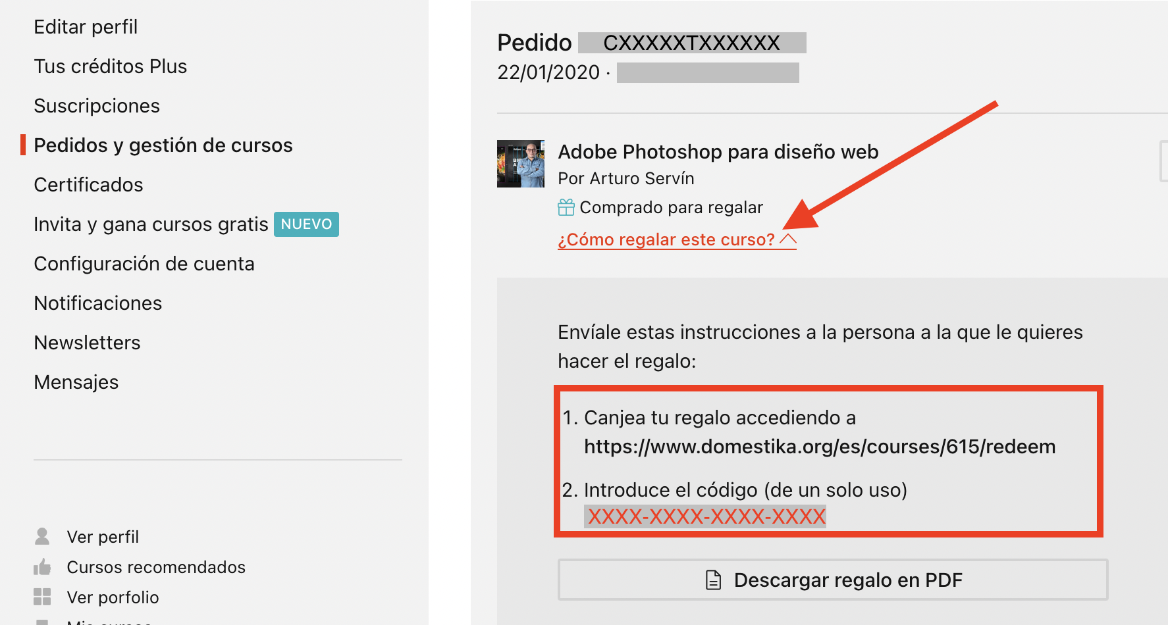Image resolution: width=1168 pixels, height=625 pixels.
Task: Open Mensajes section
Action: tap(76, 382)
